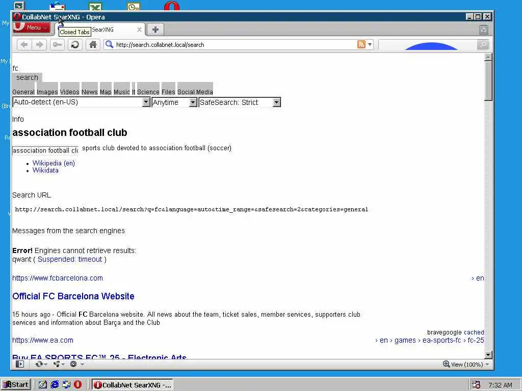Switch to the Images category tab

(x=47, y=92)
